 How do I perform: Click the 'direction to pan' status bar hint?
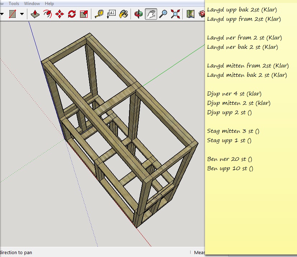coord(16,252)
